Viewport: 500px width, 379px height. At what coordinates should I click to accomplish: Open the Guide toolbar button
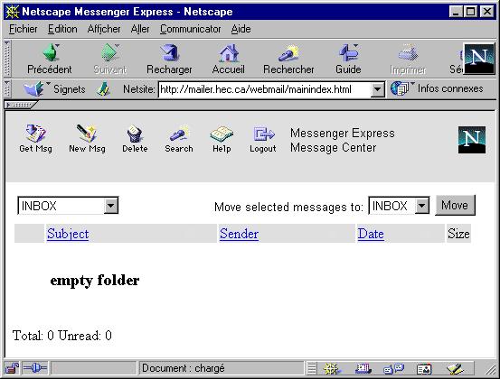(348, 60)
